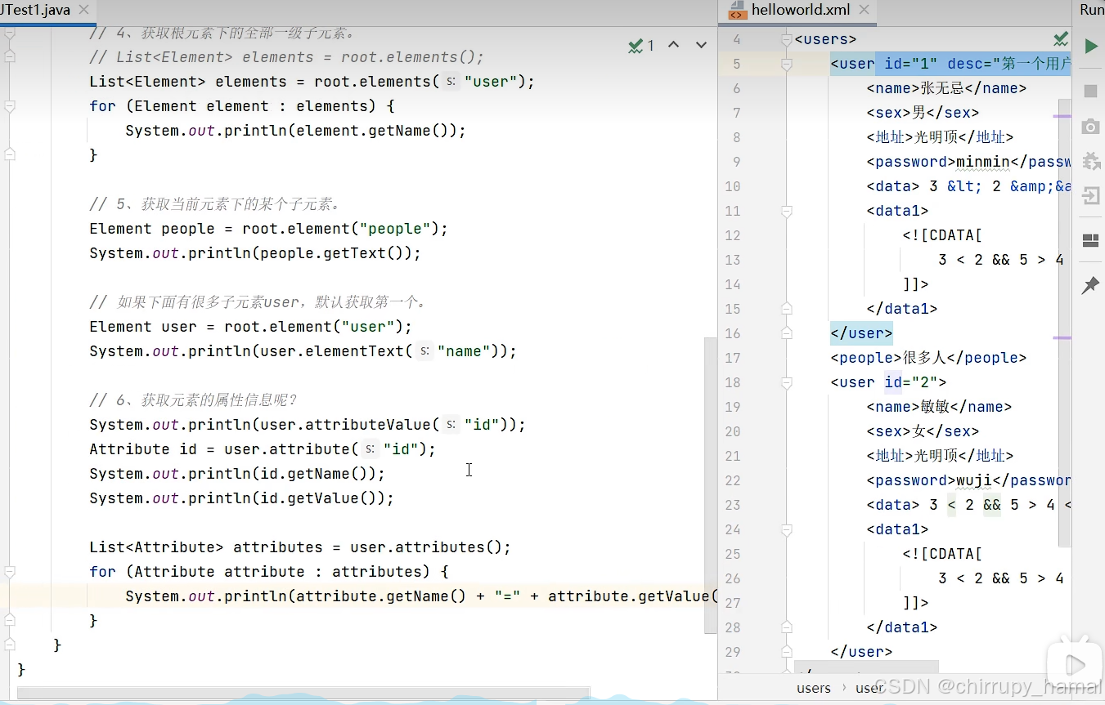Click the exit arrow icon in Run toolbar

click(1090, 196)
